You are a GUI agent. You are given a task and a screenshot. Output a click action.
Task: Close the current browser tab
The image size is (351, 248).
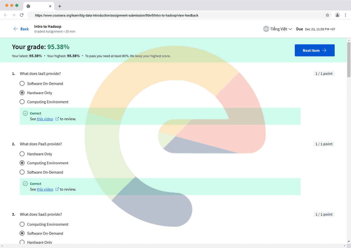click(x=50, y=6)
